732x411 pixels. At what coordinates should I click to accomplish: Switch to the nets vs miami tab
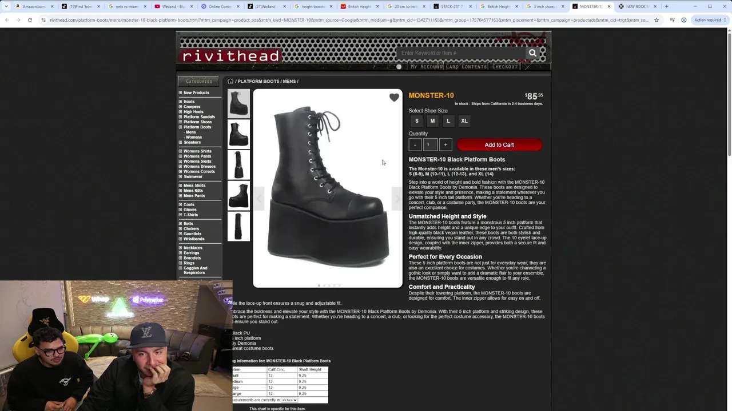pos(127,6)
